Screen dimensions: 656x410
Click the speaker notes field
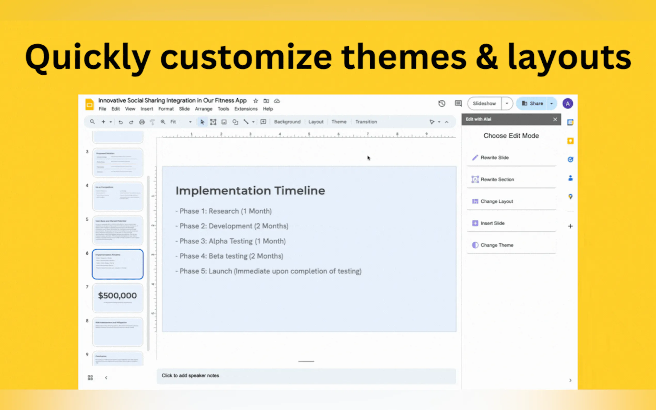click(306, 376)
